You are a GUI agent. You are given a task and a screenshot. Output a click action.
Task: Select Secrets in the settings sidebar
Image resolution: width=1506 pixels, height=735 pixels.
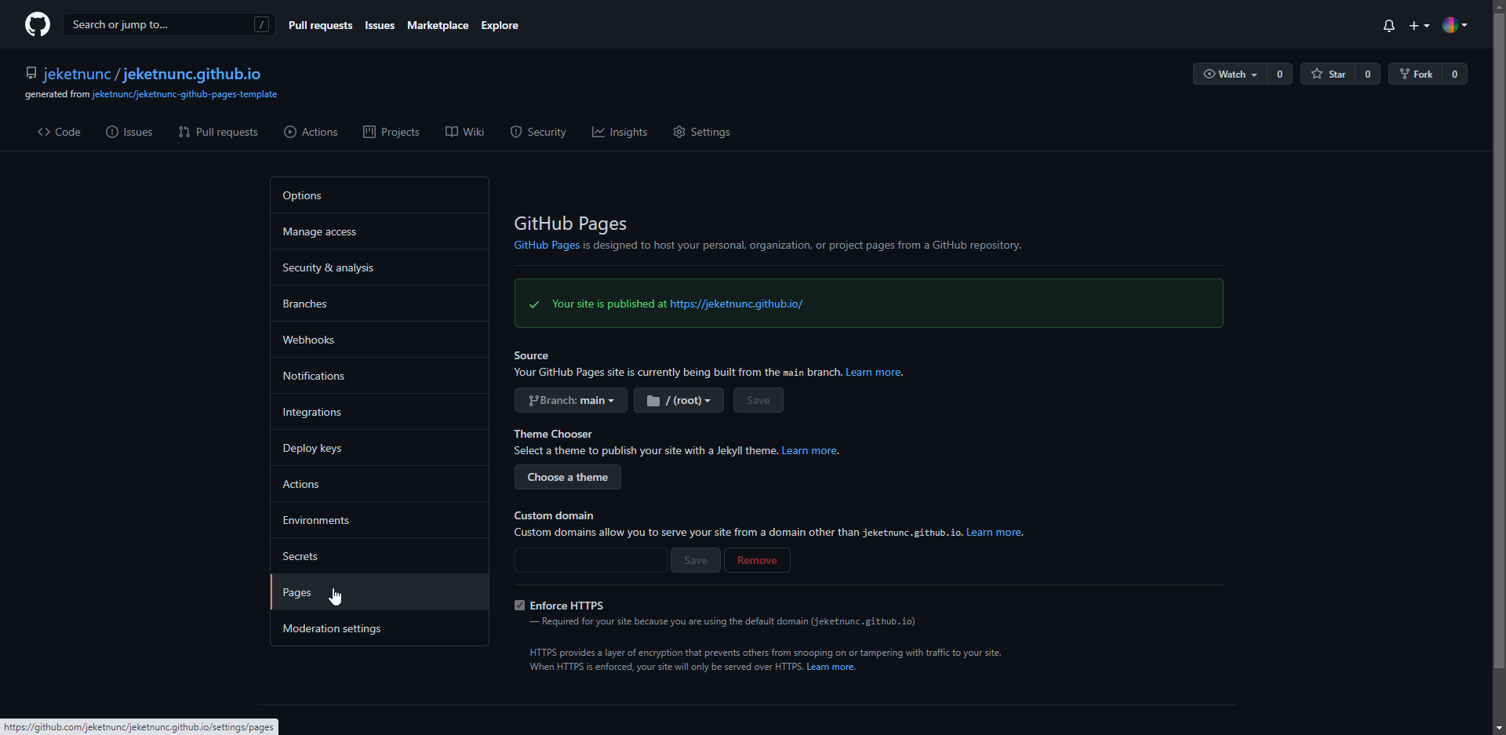click(x=380, y=556)
